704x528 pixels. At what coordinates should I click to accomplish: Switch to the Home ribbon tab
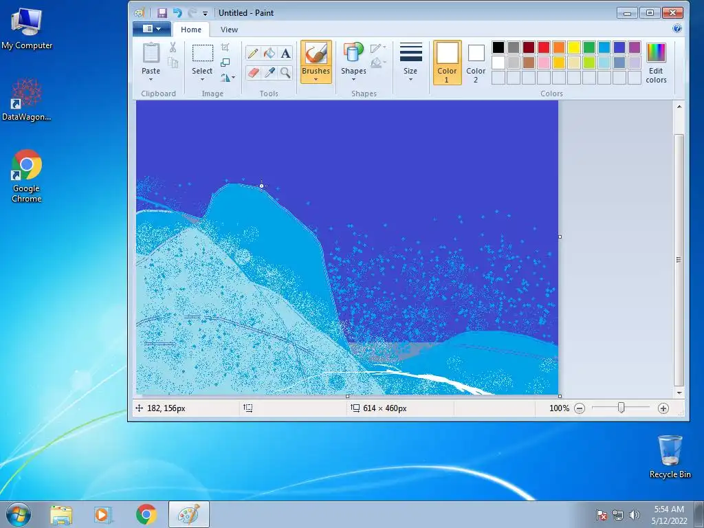pos(191,30)
